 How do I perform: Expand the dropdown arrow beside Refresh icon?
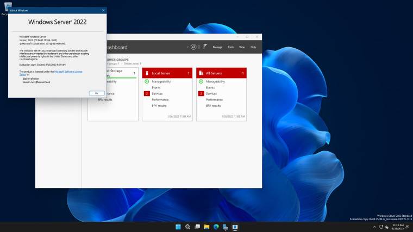[x=187, y=47]
